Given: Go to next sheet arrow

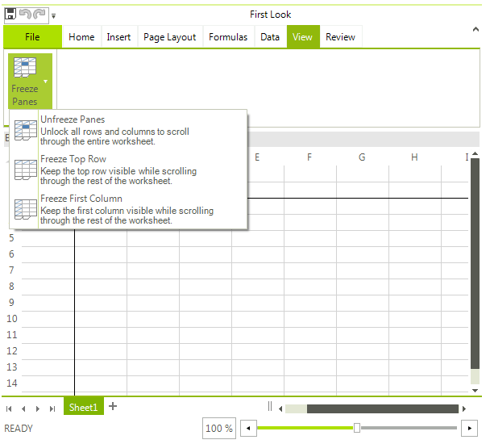Looking at the screenshot, I should tap(38, 408).
